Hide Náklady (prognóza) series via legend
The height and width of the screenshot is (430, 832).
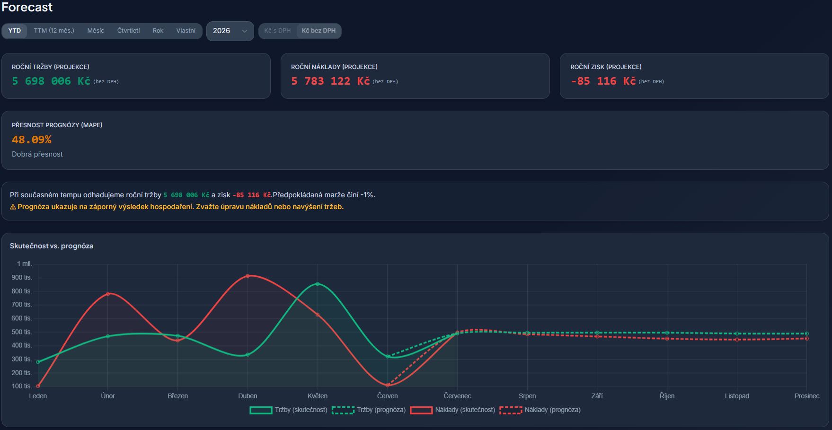click(540, 410)
